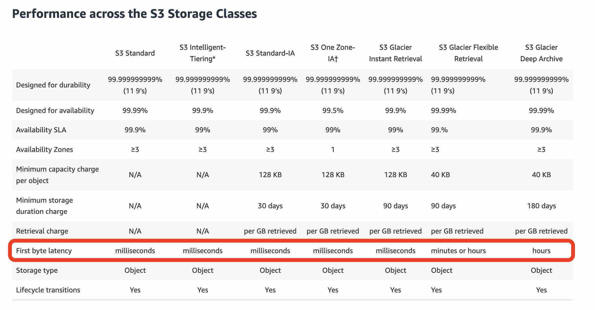Click the Designed for durability row label
Viewport: 595px width, 310px height.
pos(53,85)
